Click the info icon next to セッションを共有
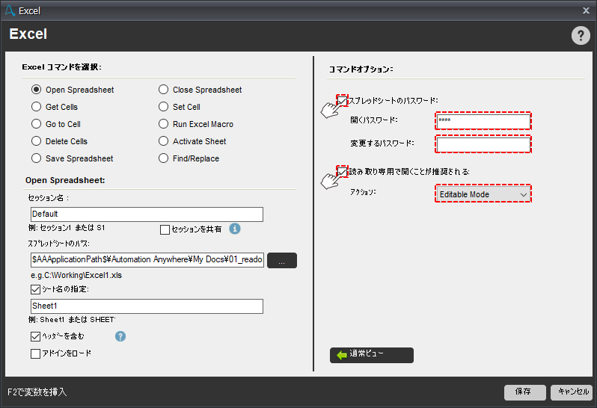This screenshot has height=408, width=597. click(235, 229)
